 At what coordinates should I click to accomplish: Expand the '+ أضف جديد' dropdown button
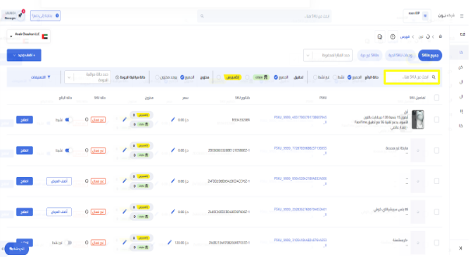[24, 55]
